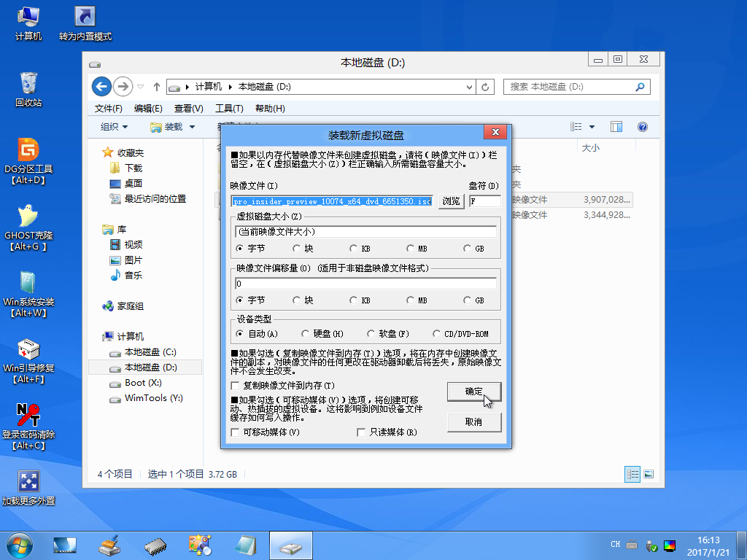747x560 pixels.
Task: Launch the DG分区工具 desktop icon
Action: pos(28,161)
